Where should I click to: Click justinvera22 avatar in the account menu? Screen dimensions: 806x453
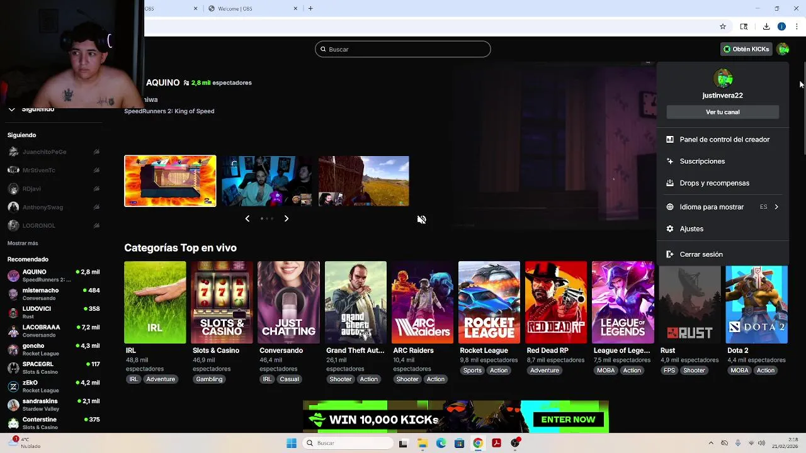[x=723, y=79]
